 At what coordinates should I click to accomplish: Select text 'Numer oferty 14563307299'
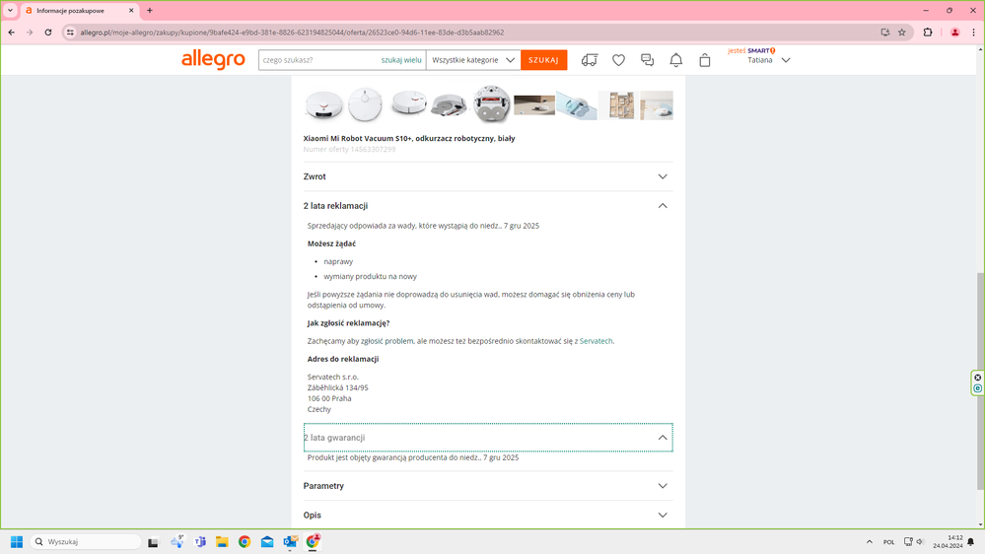[x=349, y=150]
